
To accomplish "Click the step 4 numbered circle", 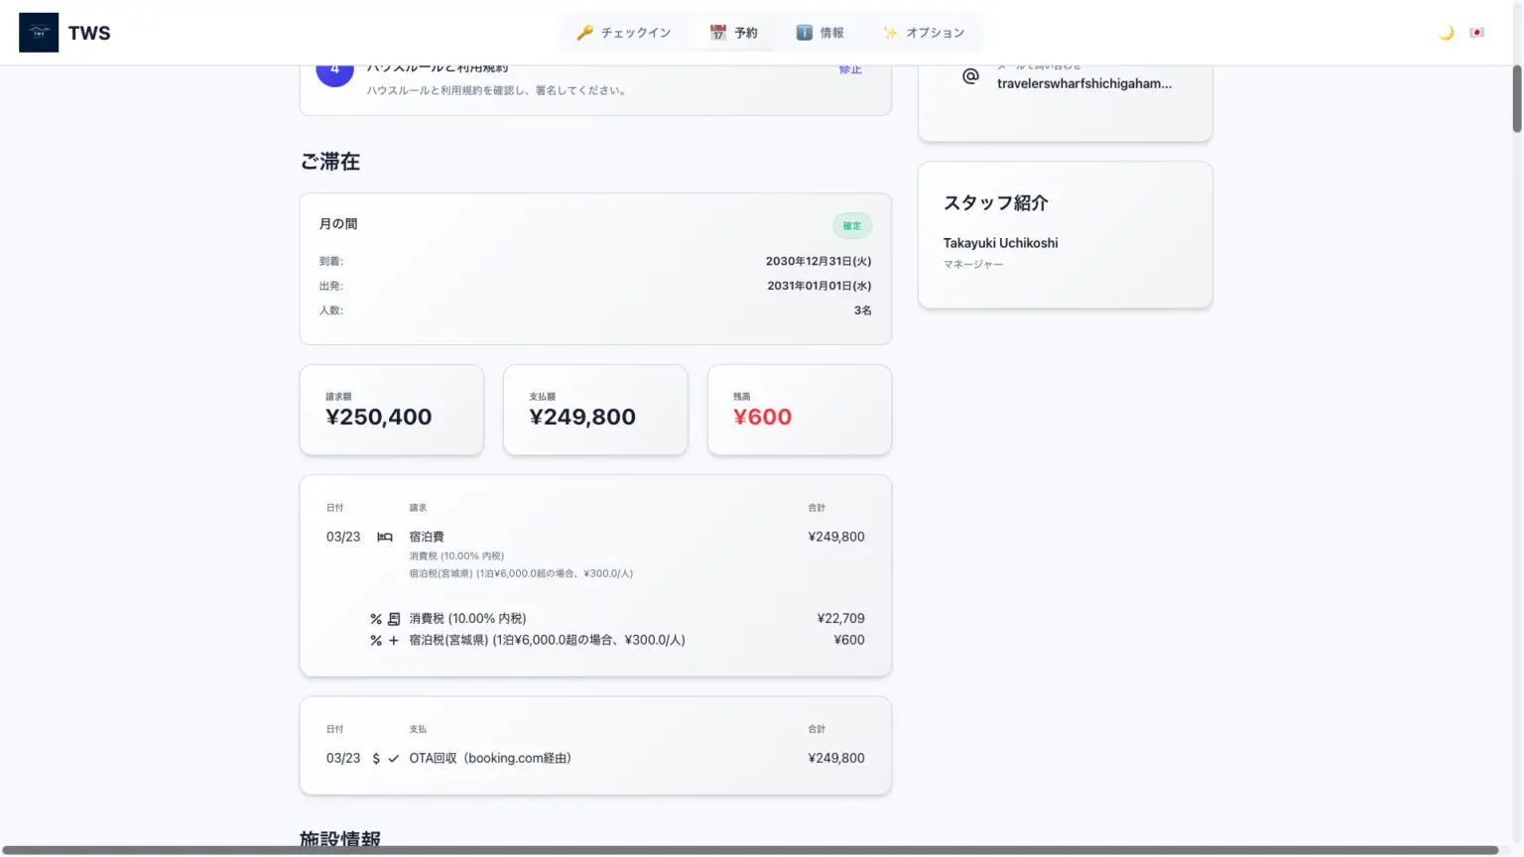I will pos(334,71).
